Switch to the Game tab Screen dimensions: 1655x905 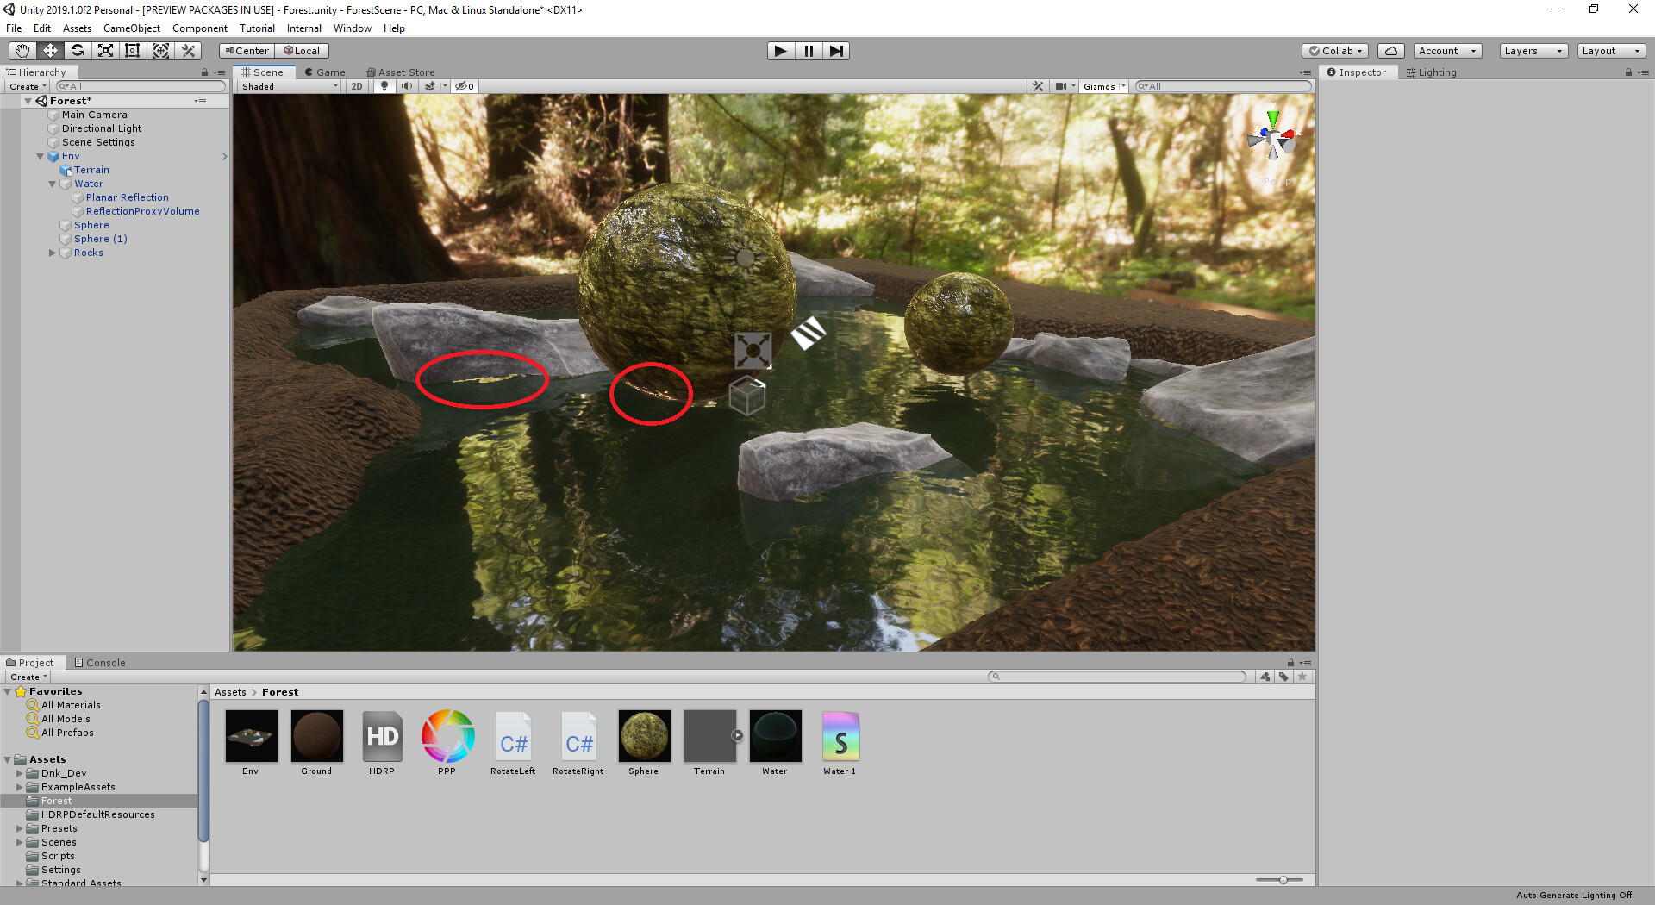(325, 72)
